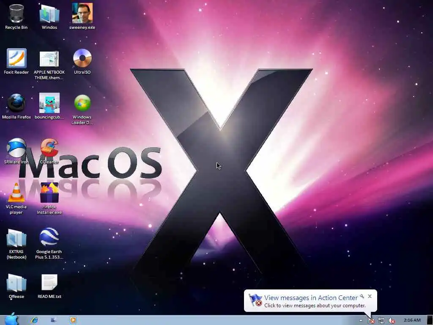Select the SRWare Iron shortcut

click(16, 148)
